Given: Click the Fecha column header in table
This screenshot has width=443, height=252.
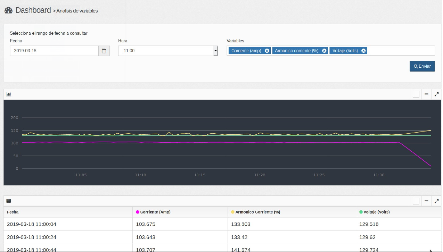Looking at the screenshot, I should pos(13,212).
